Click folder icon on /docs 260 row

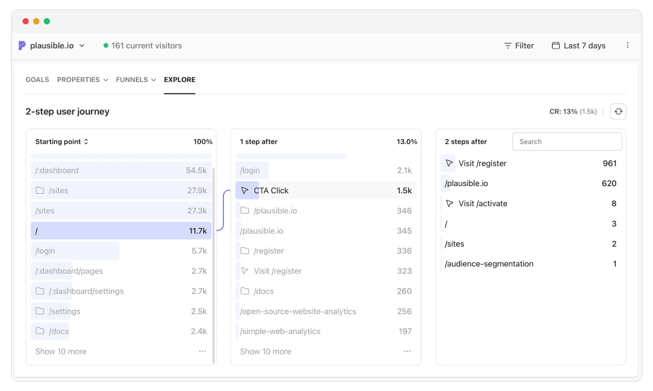245,291
